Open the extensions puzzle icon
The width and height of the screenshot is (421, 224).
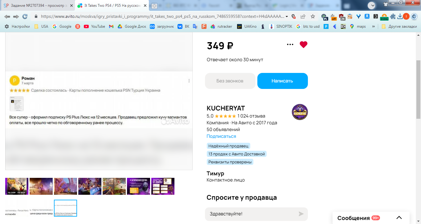392,17
